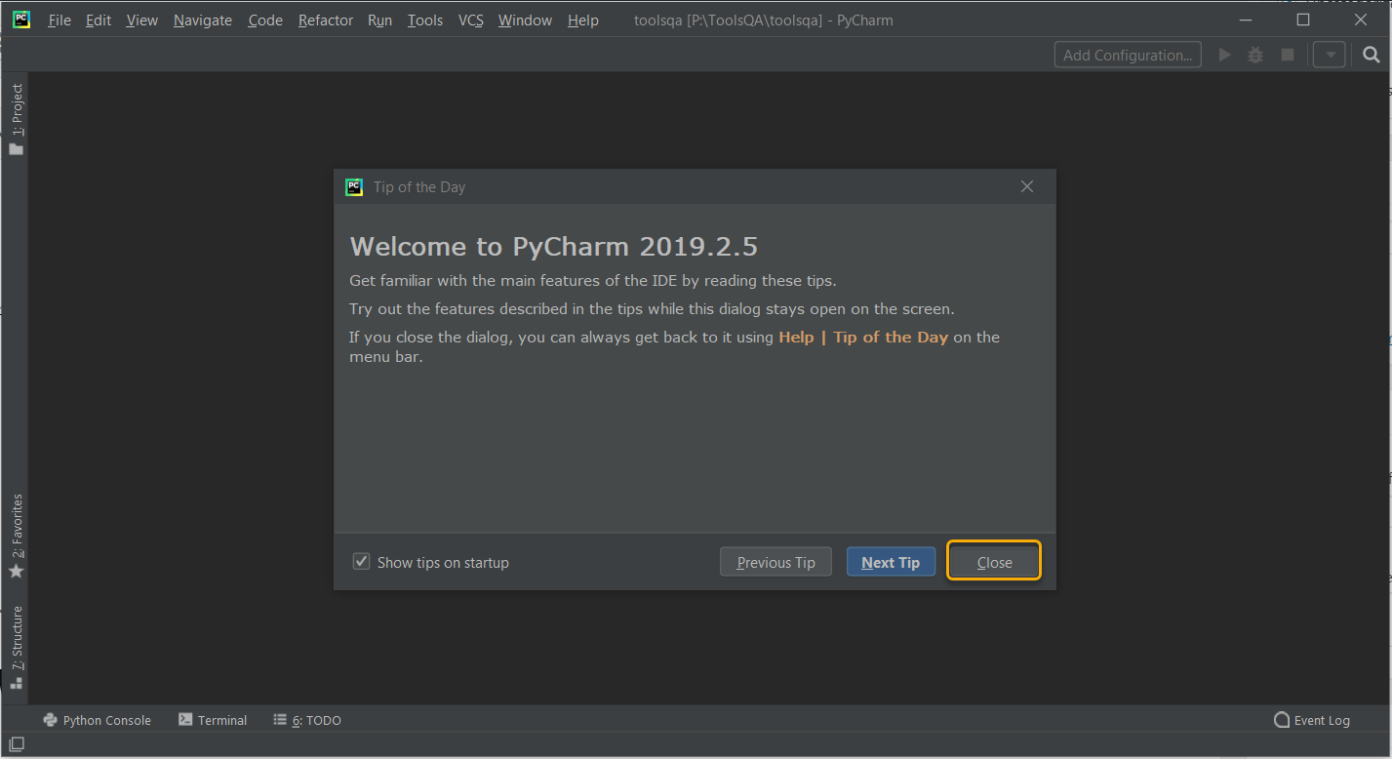
Task: Click the Run play icon in toolbar
Action: click(x=1225, y=55)
